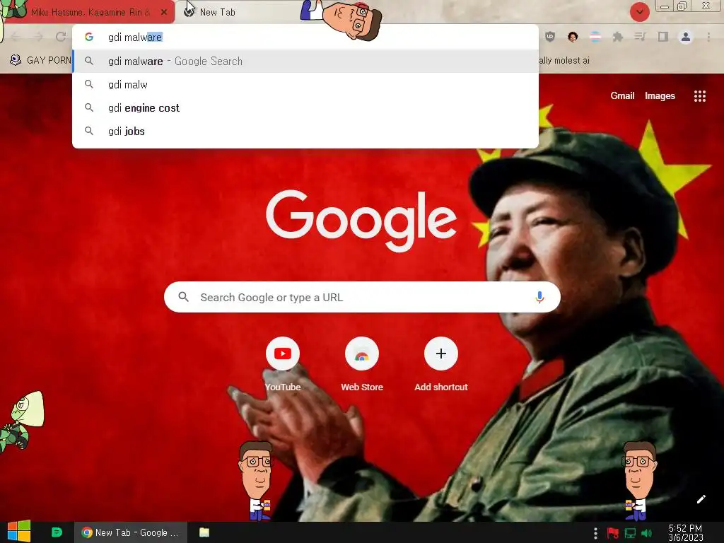The height and width of the screenshot is (543, 724).
Task: Open the Gmail link
Action: [622, 95]
